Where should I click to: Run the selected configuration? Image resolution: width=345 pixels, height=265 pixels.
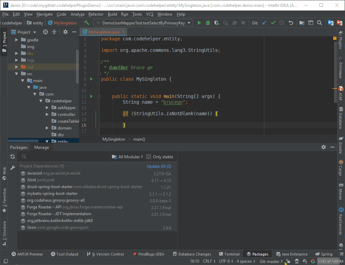(199, 23)
